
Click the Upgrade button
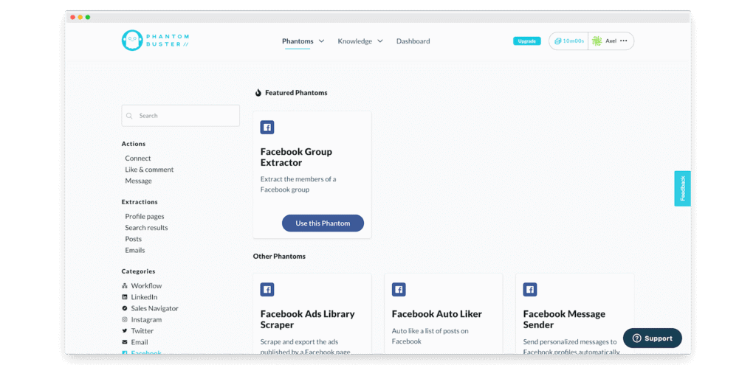coord(527,41)
